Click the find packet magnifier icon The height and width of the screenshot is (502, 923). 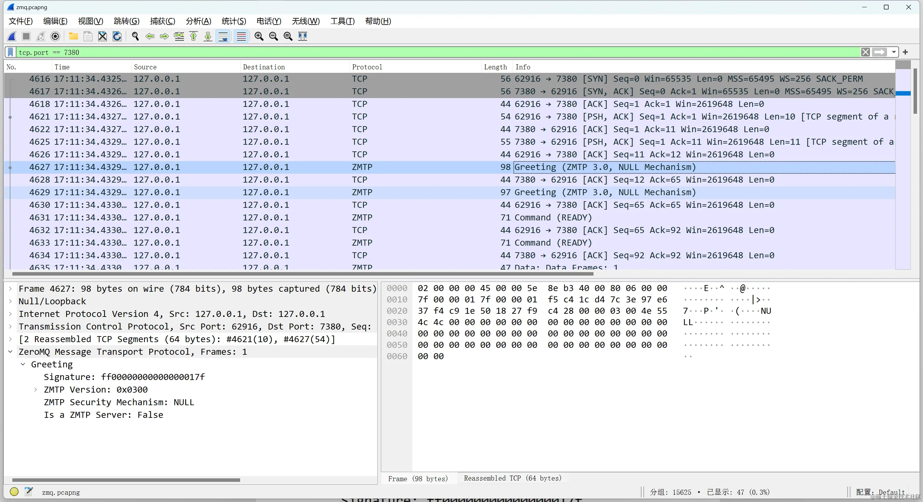coord(135,36)
